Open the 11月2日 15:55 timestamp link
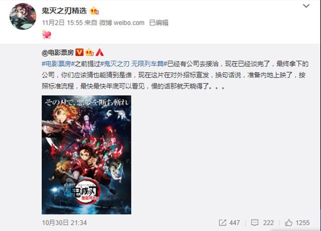This screenshot has height=231, width=321. [x=62, y=22]
